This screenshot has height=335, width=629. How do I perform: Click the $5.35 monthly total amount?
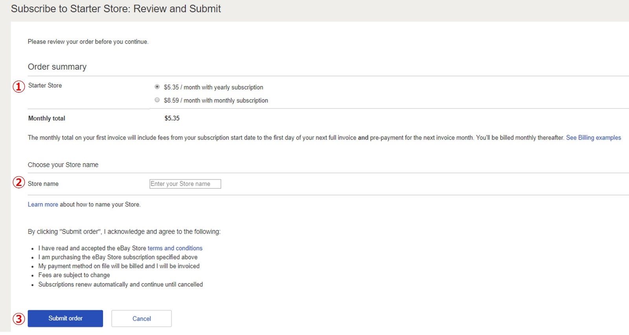[x=172, y=118]
